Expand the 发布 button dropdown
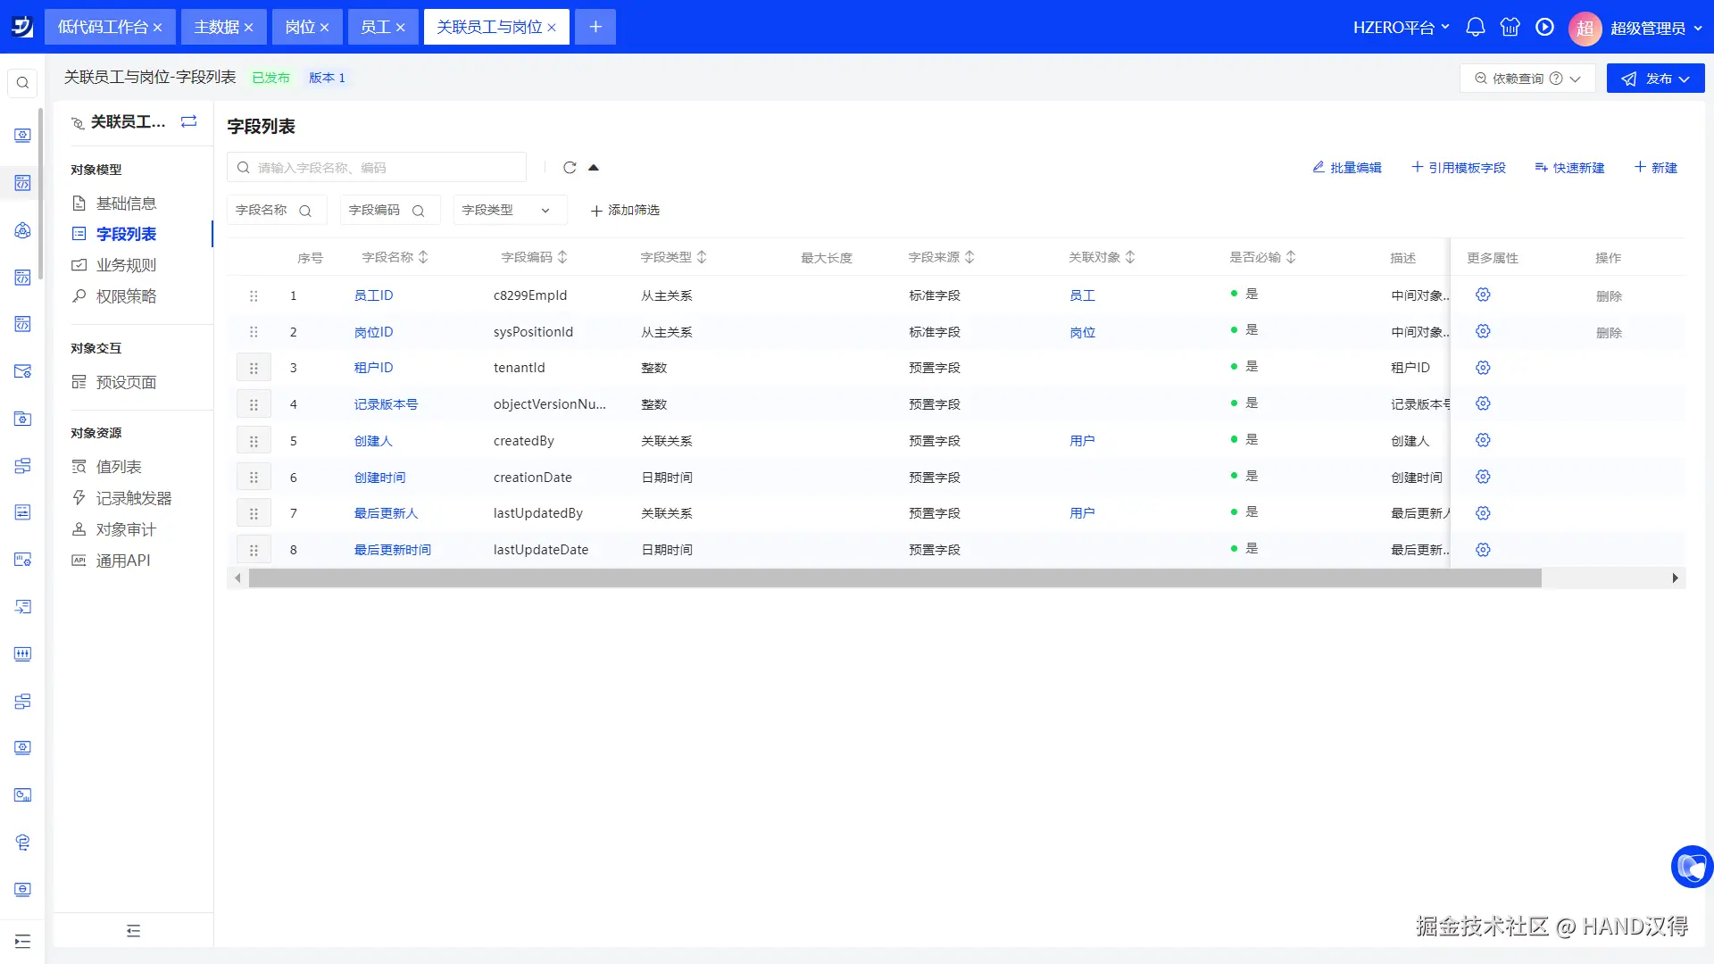The image size is (1714, 964). (x=1685, y=79)
